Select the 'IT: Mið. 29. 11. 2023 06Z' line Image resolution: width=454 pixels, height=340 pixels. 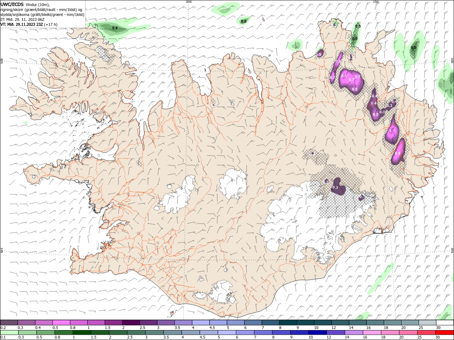(x=22, y=19)
